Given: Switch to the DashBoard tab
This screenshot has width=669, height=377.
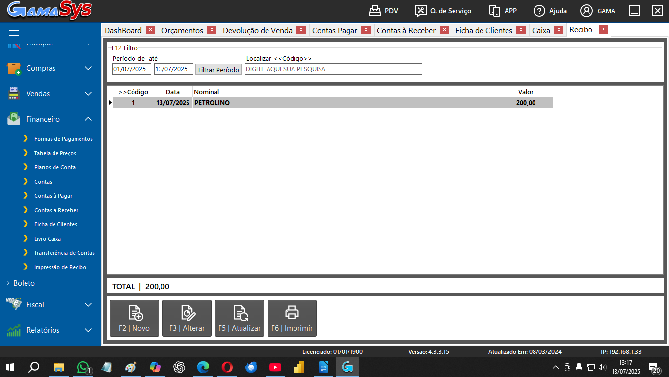Looking at the screenshot, I should [x=123, y=30].
